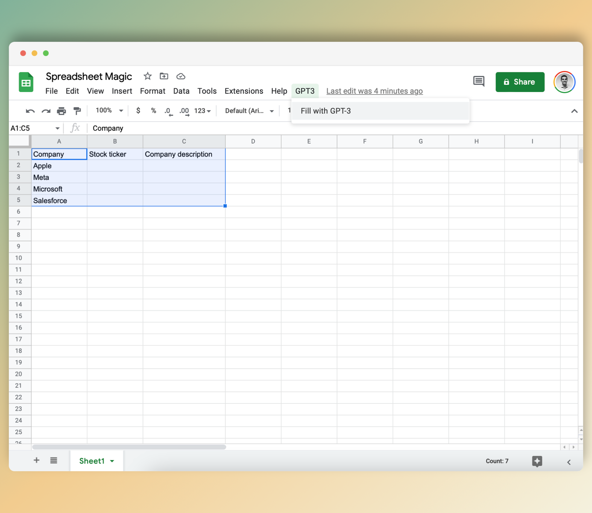Open the Google account avatar
Image resolution: width=592 pixels, height=513 pixels.
(x=564, y=82)
